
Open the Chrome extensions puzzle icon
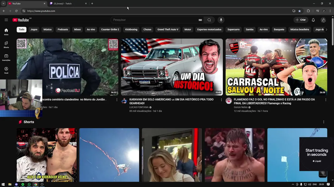coord(308,11)
